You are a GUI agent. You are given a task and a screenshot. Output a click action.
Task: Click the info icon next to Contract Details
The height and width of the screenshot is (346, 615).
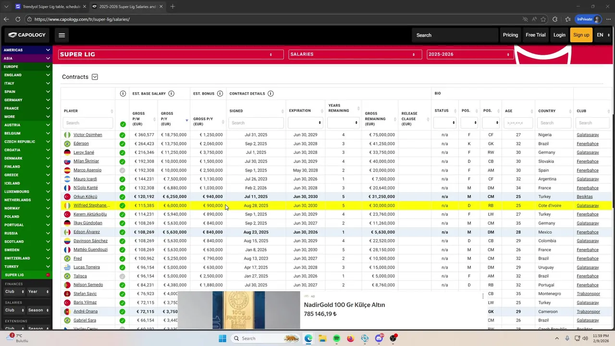pos(271,94)
